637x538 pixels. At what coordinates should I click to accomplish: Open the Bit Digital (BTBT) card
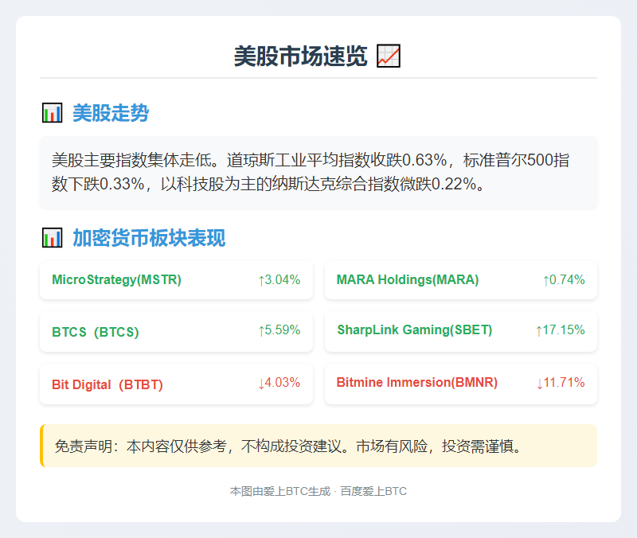[176, 384]
